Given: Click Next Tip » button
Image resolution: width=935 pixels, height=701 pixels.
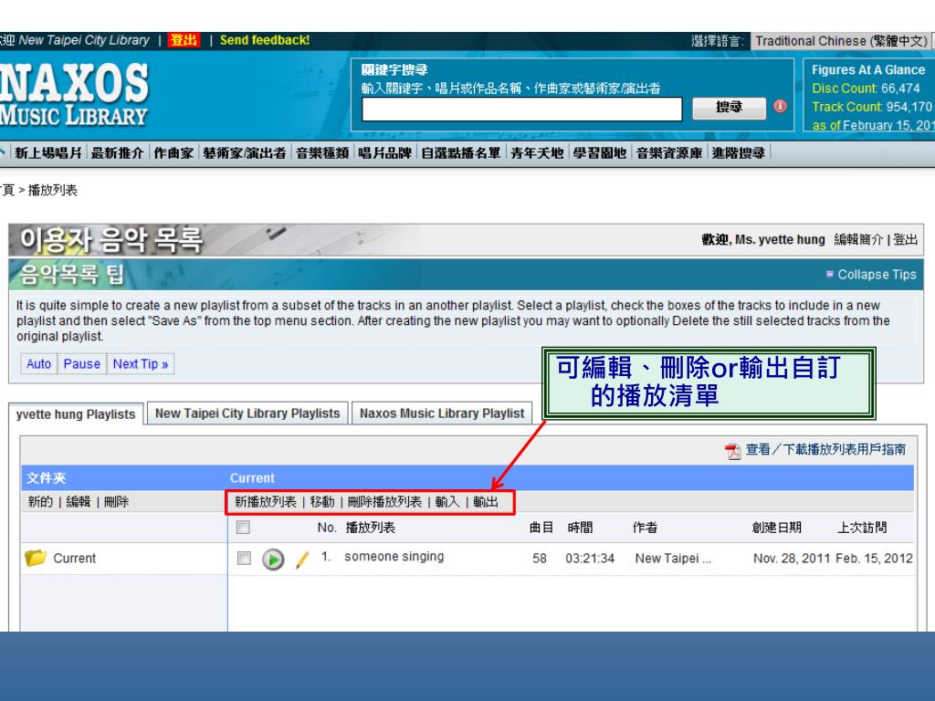Looking at the screenshot, I should pos(141,363).
